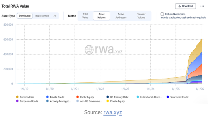Toggle the Structured Credit legend dot
Screen dimensions: 211x118
click(168, 97)
